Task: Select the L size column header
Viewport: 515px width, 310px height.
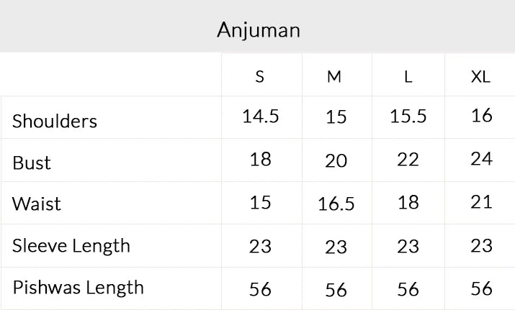Action: pyautogui.click(x=408, y=77)
